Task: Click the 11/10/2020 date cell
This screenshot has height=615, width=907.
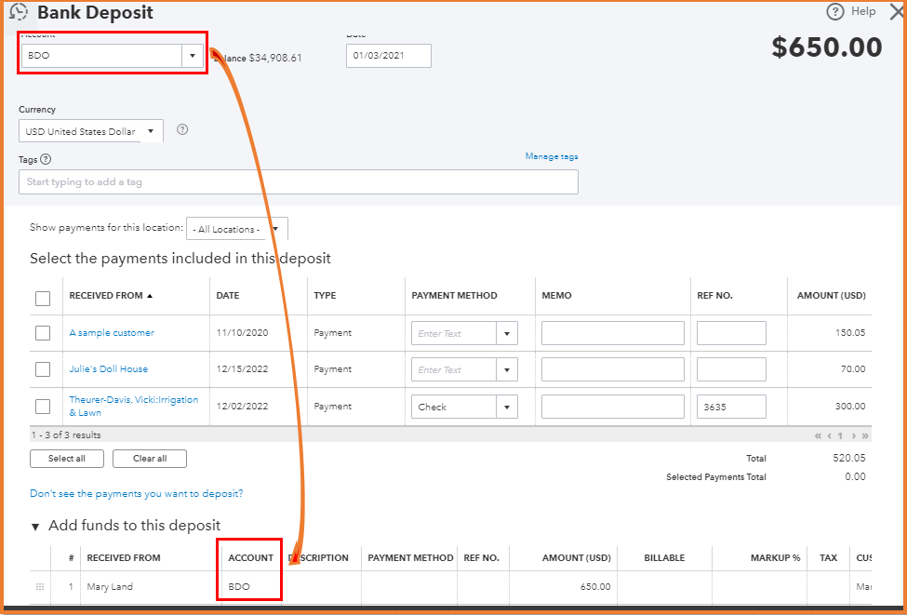Action: [x=243, y=333]
